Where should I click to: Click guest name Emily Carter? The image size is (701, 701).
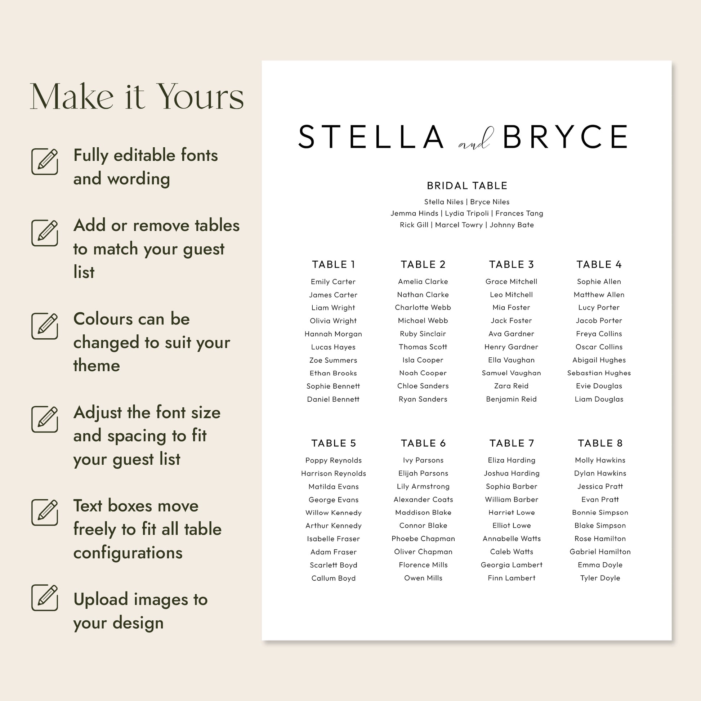pyautogui.click(x=333, y=282)
